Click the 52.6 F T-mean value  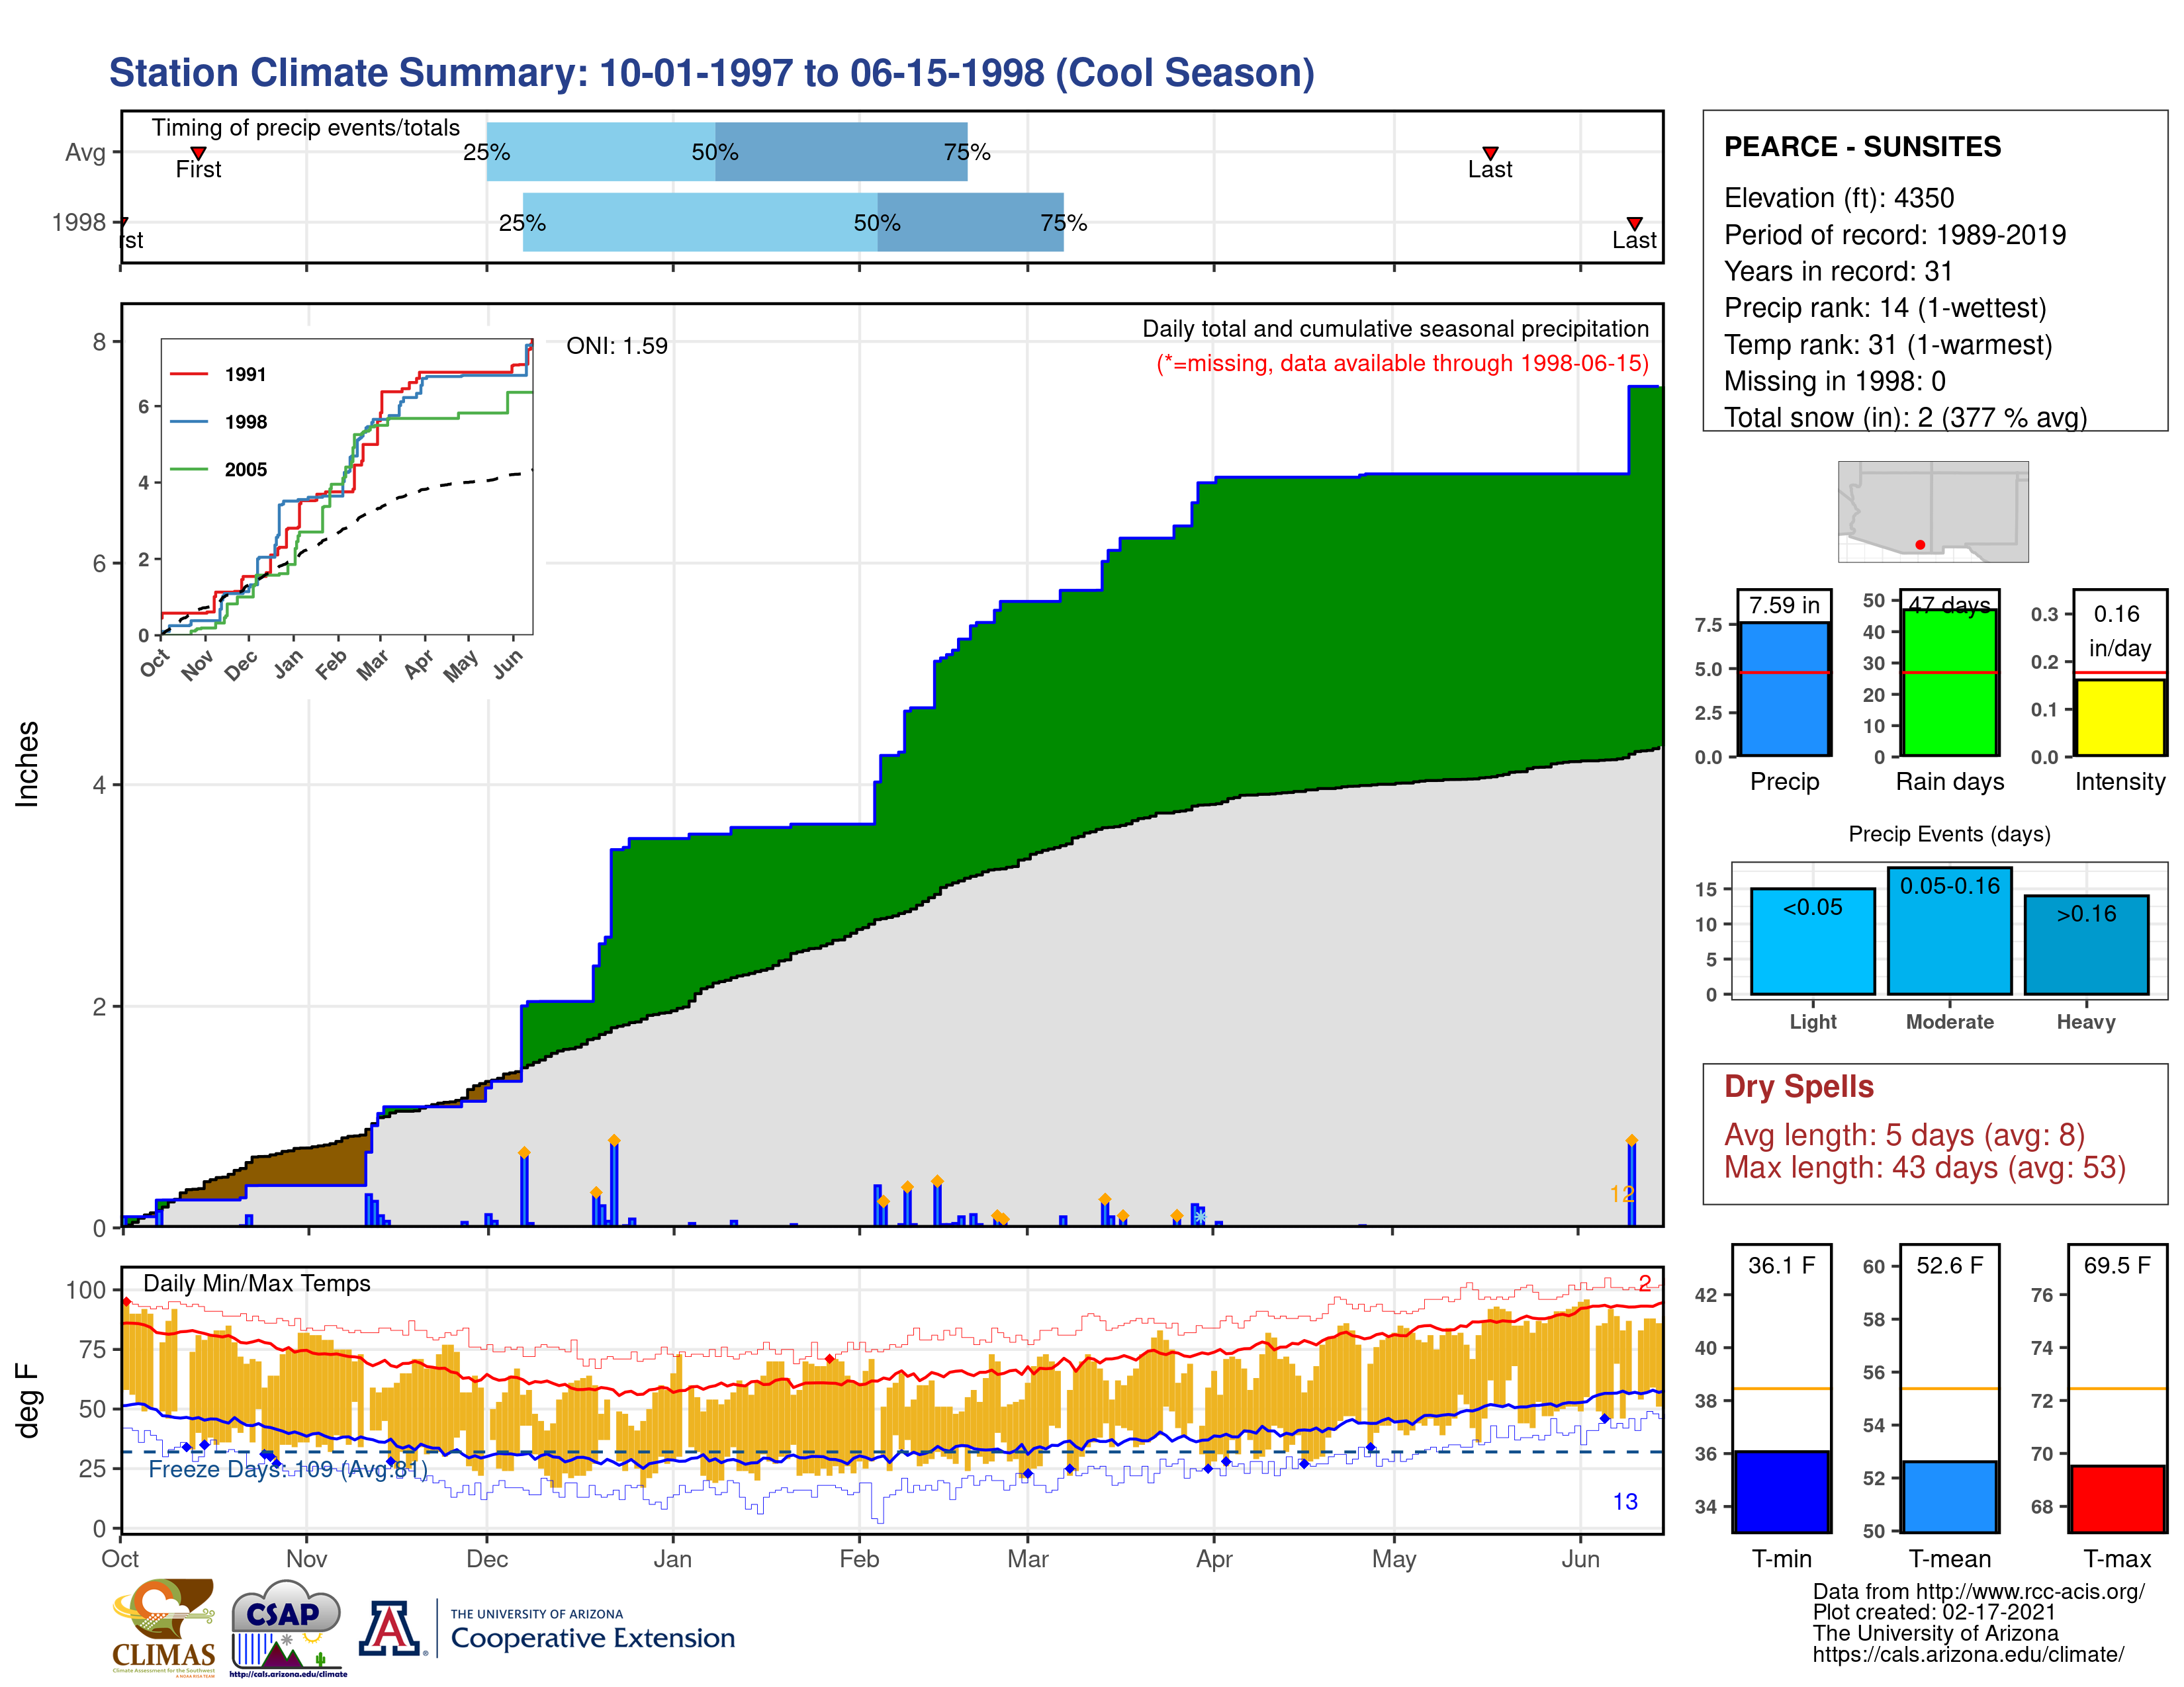1949,1265
